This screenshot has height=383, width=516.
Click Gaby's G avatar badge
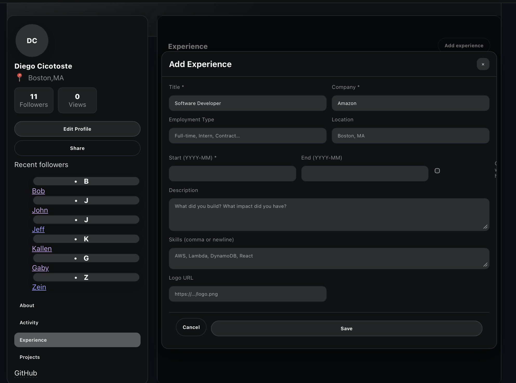point(86,258)
